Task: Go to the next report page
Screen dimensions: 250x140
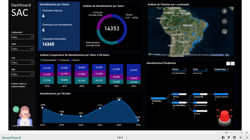Action: click(127, 137)
